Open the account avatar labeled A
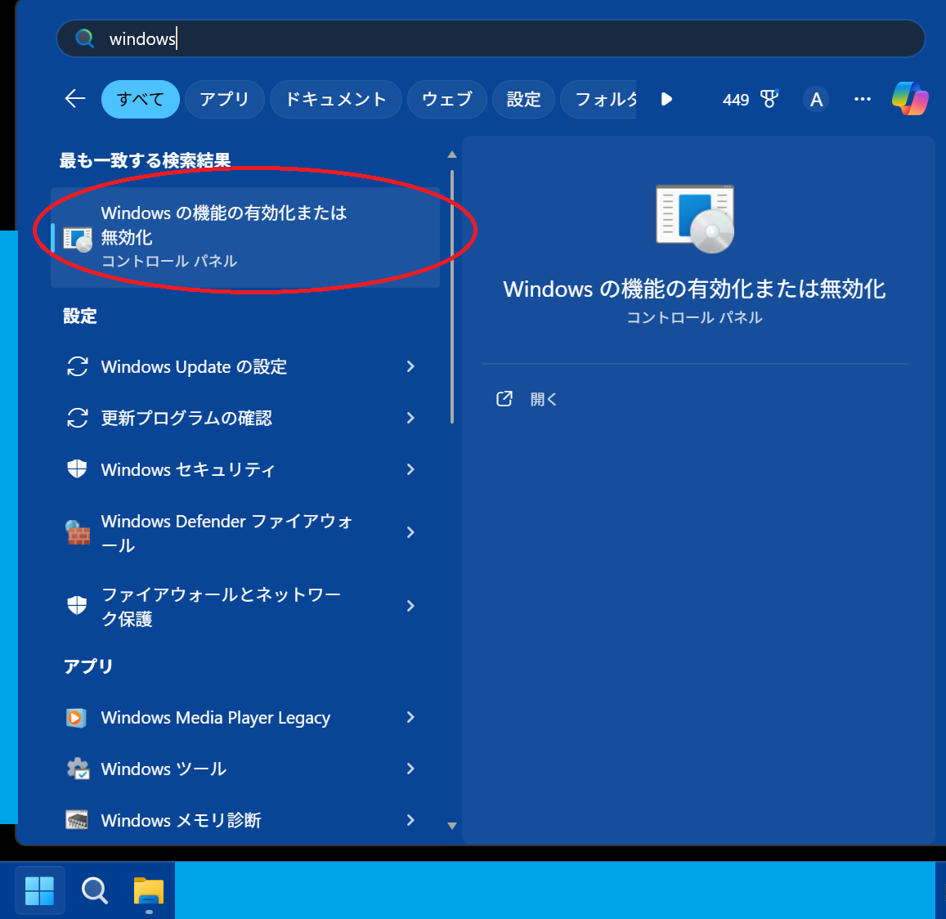The image size is (946, 919). [x=815, y=99]
